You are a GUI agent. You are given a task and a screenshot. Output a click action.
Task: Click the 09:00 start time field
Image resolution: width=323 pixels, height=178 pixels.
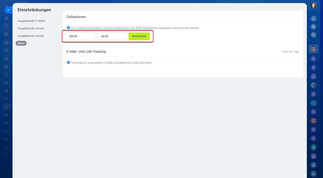click(x=81, y=36)
